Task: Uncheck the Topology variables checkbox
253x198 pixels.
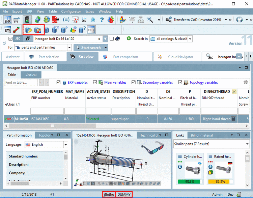Action: (180, 82)
